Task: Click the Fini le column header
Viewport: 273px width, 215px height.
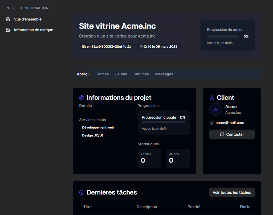Action: coord(245,207)
